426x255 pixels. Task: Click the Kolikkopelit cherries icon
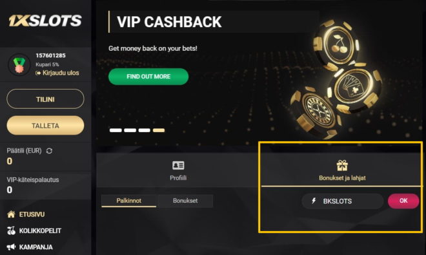(x=11, y=231)
